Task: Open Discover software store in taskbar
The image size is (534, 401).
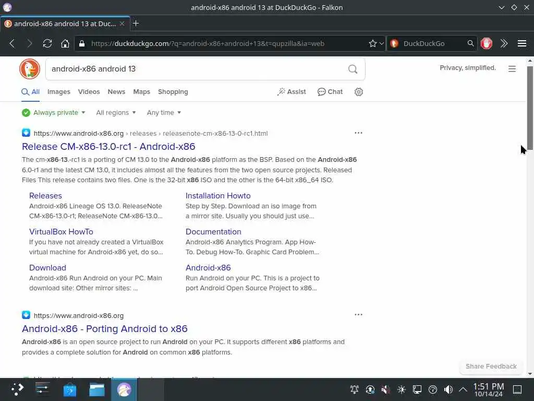Action: [x=70, y=390]
